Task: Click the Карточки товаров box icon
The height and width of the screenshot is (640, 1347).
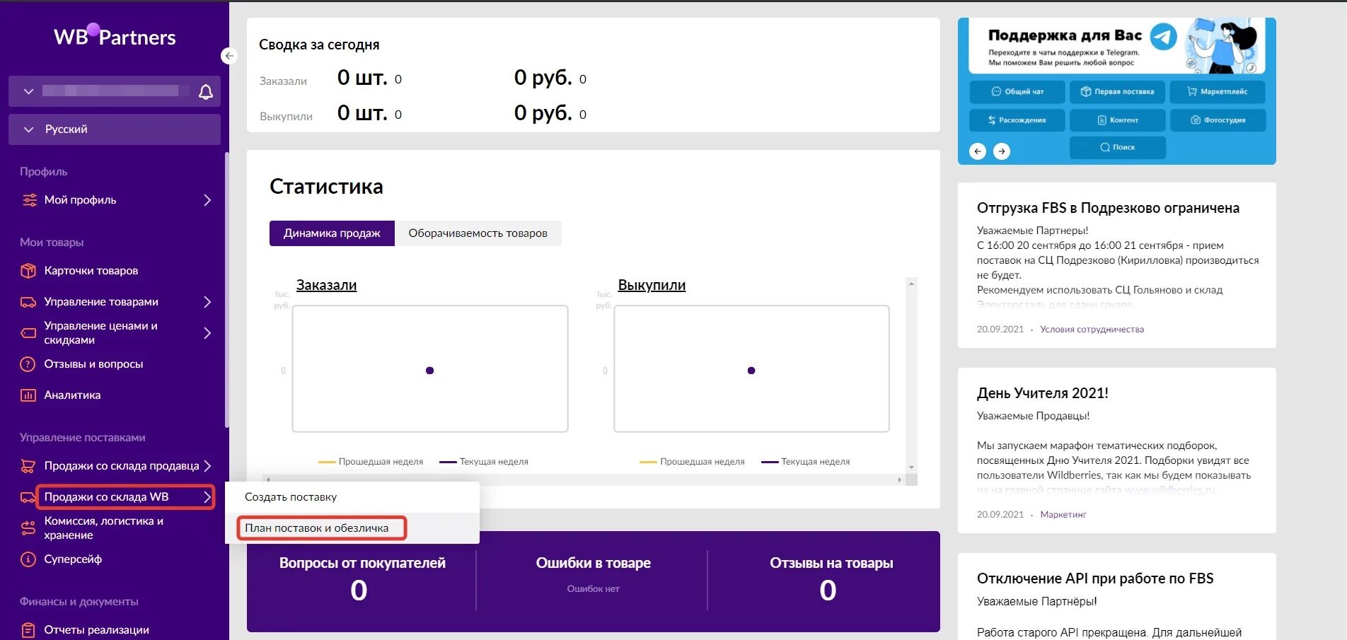Action: pyautogui.click(x=28, y=271)
